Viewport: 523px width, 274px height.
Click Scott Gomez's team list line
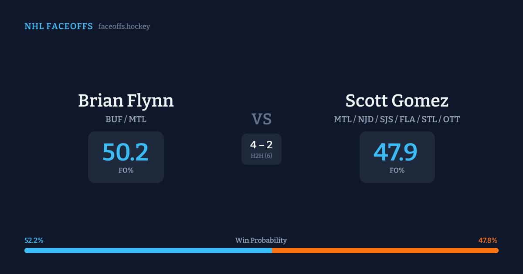[x=397, y=119]
